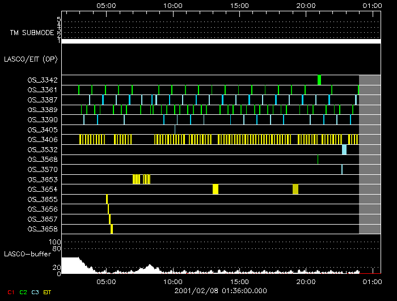Image resolution: width=397 pixels, height=301 pixels.
Task: Click the yellow marker in the OS_3655 row
Action: click(107, 199)
